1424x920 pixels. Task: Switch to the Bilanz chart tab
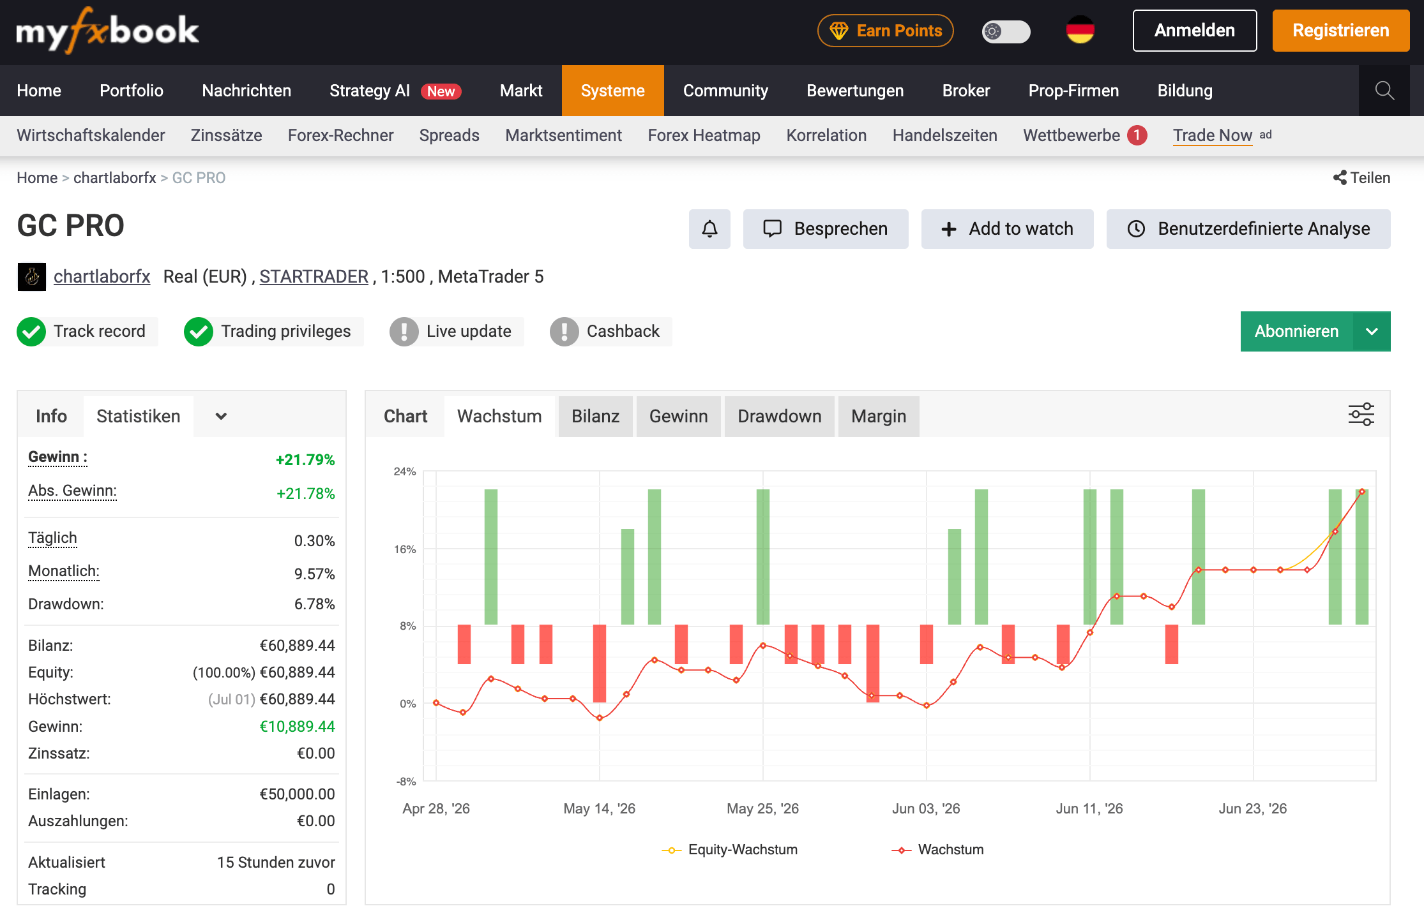(x=595, y=417)
